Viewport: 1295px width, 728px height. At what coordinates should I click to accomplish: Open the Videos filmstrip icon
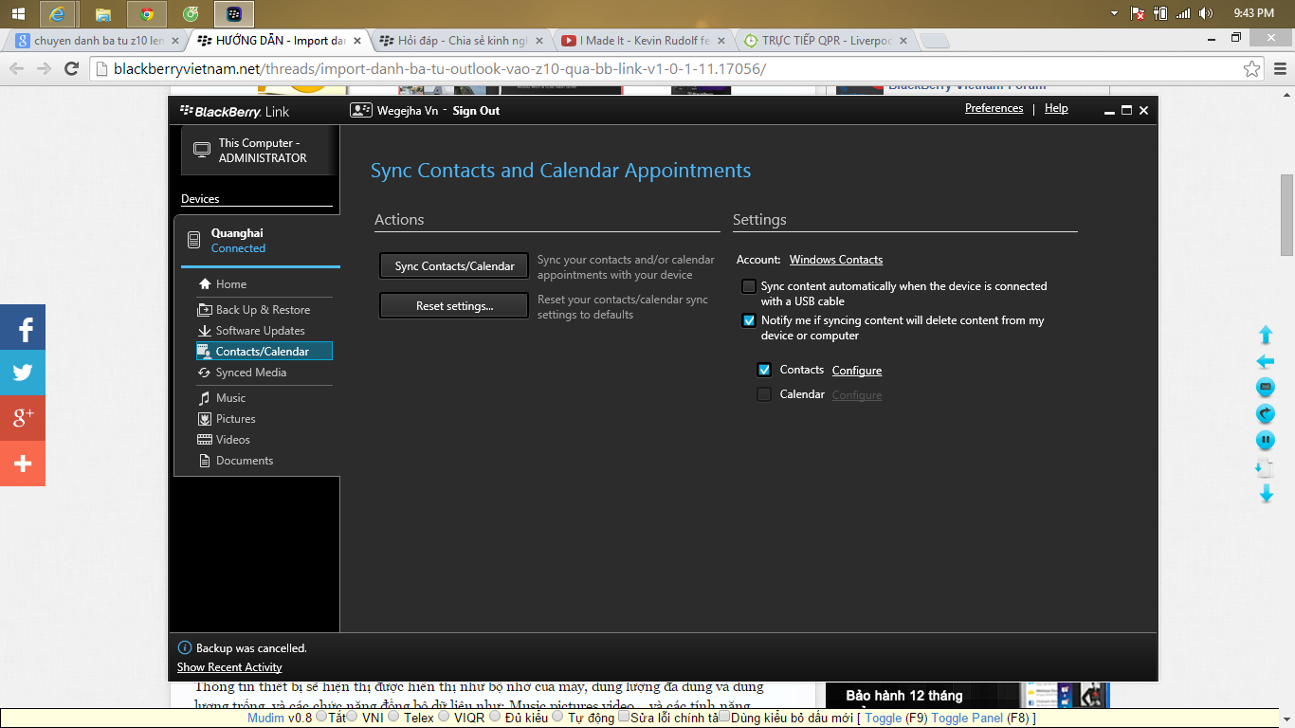204,440
